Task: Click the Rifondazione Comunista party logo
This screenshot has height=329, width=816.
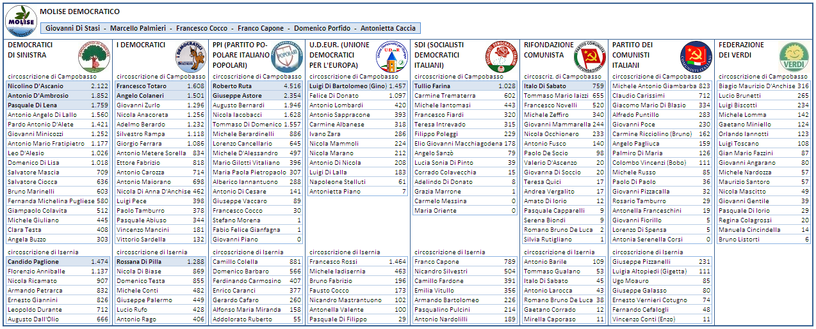Action: click(589, 57)
